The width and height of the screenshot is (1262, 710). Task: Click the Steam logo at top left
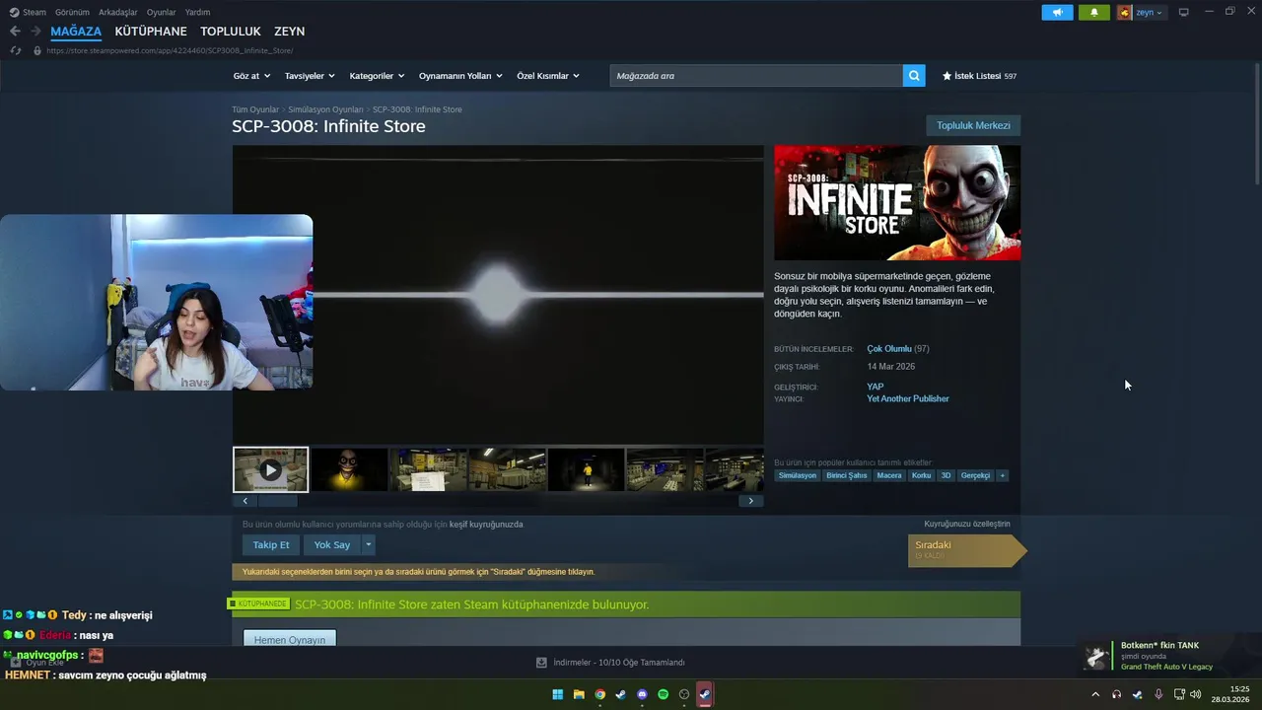14,13
